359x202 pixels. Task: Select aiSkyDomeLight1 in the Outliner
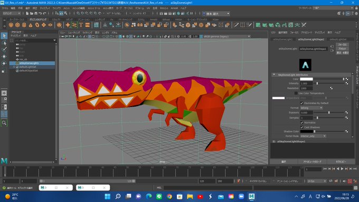32,63
